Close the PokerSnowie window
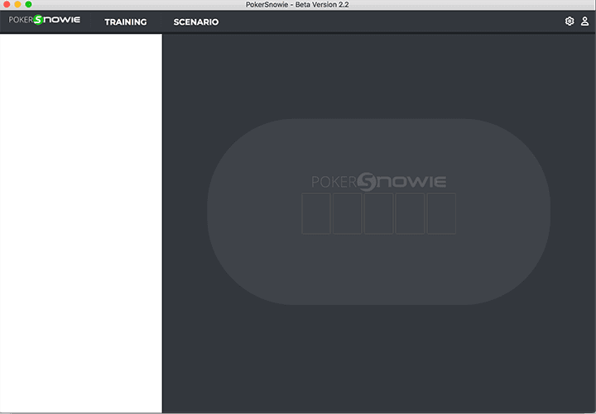This screenshot has width=596, height=414. pyautogui.click(x=7, y=5)
